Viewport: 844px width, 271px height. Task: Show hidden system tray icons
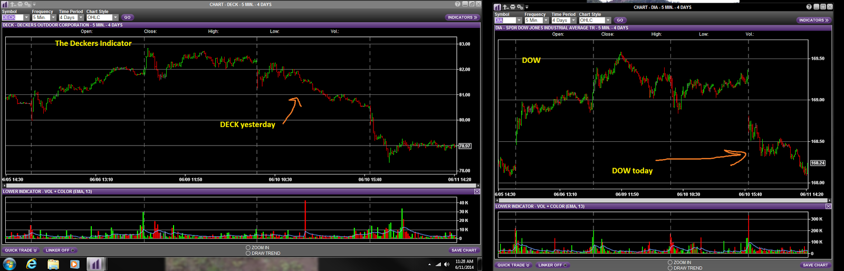(429, 264)
